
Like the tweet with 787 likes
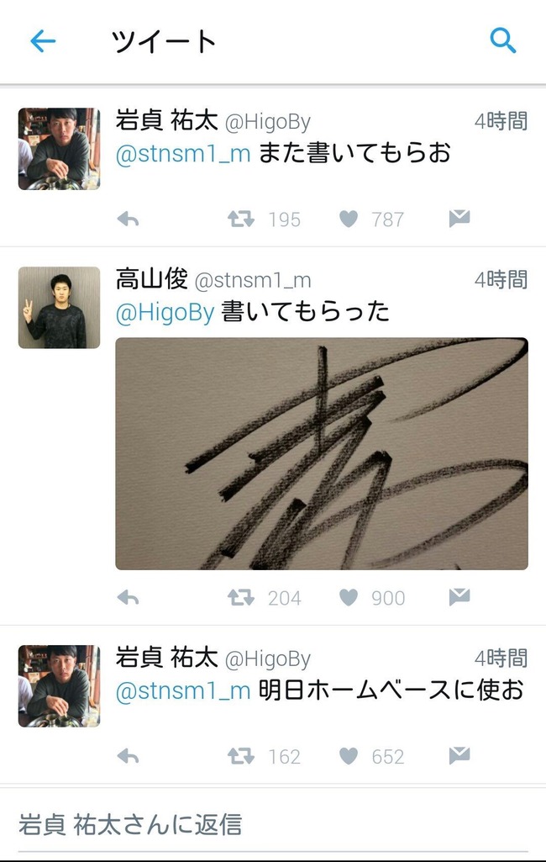(x=349, y=219)
